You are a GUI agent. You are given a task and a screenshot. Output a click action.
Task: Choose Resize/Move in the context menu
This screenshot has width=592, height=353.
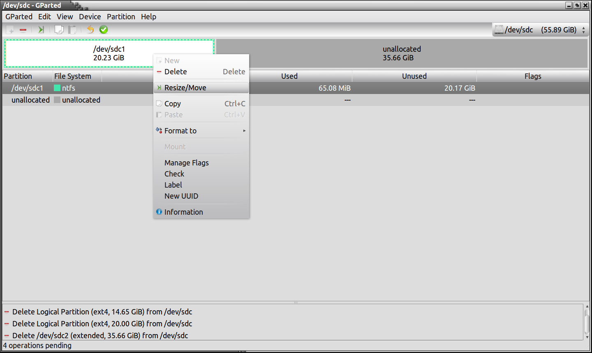click(185, 88)
